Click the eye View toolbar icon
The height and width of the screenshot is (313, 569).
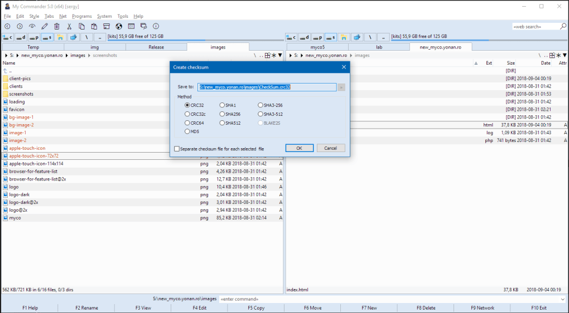coord(32,26)
